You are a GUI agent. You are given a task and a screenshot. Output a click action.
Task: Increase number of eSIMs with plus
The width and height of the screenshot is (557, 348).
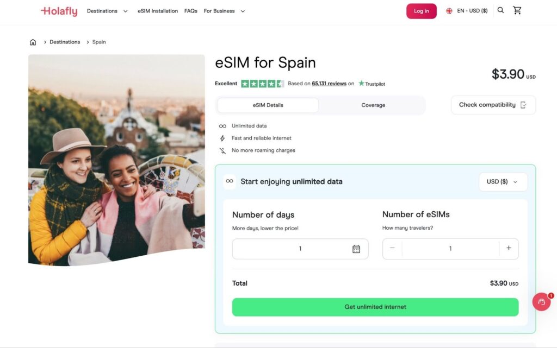point(509,248)
